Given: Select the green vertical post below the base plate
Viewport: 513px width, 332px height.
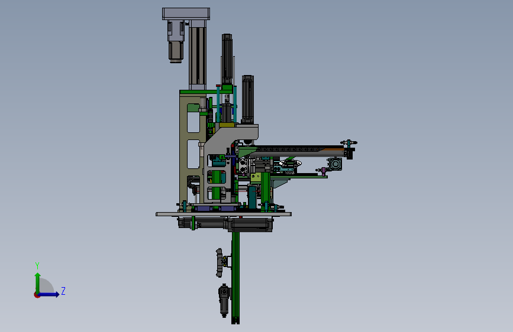Looking at the screenshot, I should (235, 277).
